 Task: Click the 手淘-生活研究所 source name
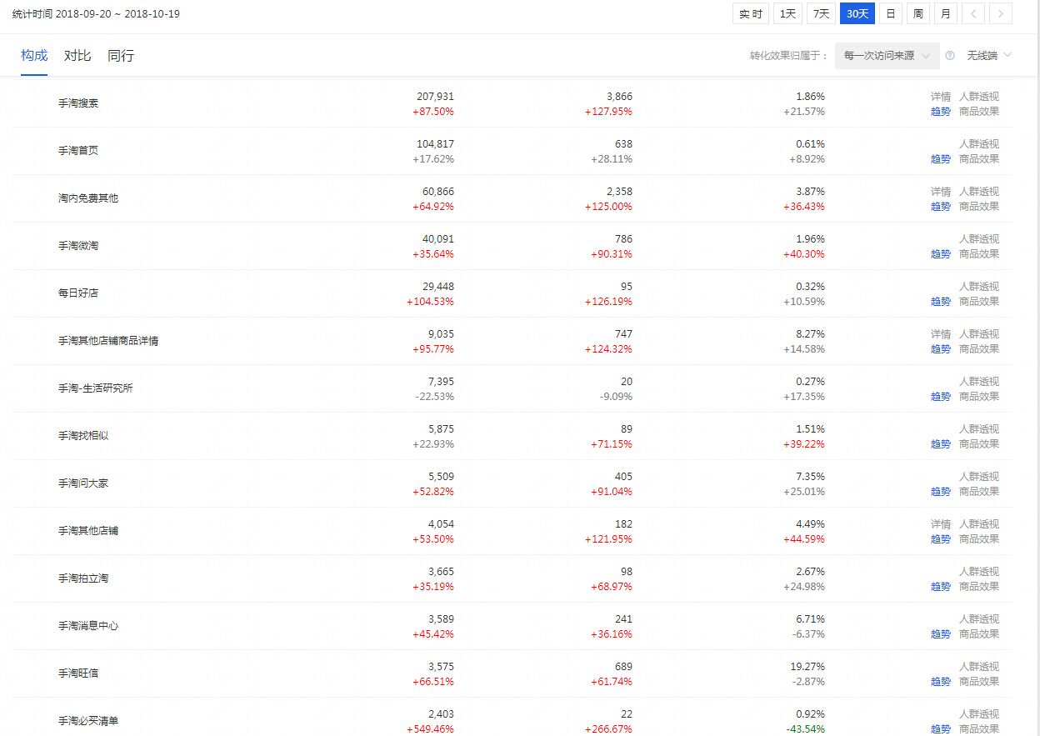pos(95,388)
